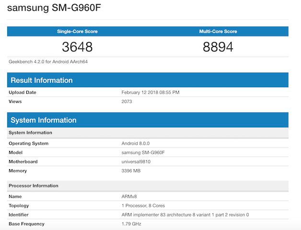Select the Base Frequency value 1.79 GHz

tap(131, 224)
